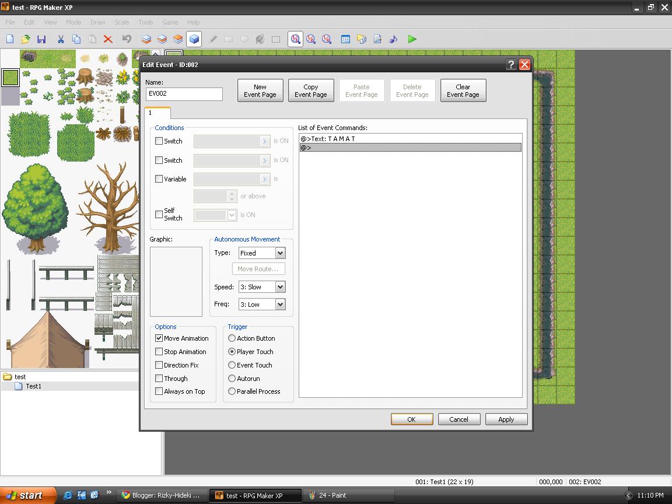This screenshot has width=672, height=504.
Task: Set zoom scale to 1/1
Action: [x=295, y=40]
